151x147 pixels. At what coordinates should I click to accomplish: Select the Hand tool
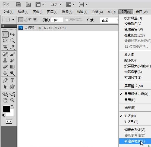(5, 100)
